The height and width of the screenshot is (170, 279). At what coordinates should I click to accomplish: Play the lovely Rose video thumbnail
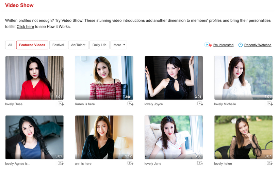pyautogui.click(x=34, y=78)
